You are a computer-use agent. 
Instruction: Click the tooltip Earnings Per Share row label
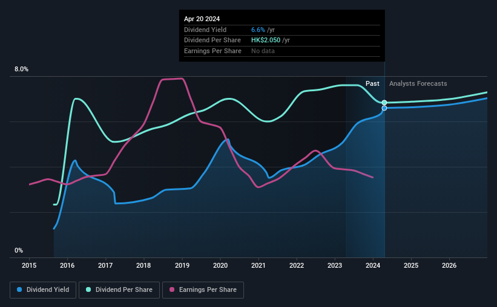(x=212, y=51)
